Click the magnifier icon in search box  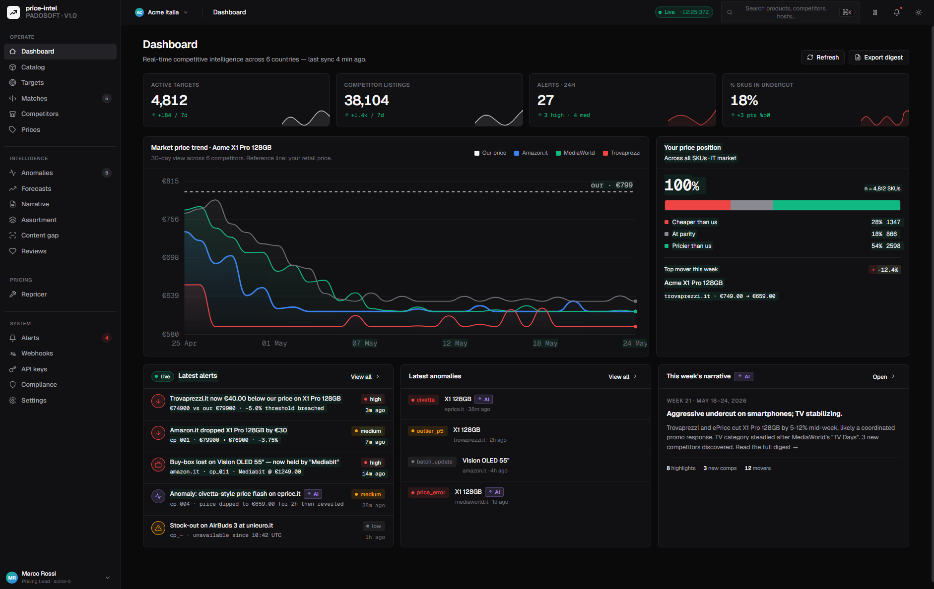click(x=730, y=12)
